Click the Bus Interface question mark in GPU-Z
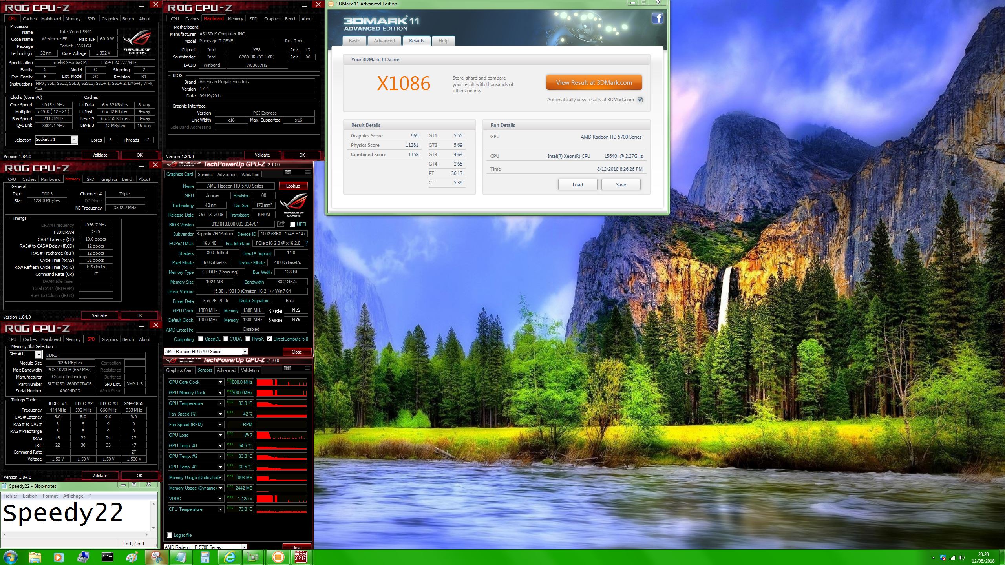 click(x=307, y=243)
